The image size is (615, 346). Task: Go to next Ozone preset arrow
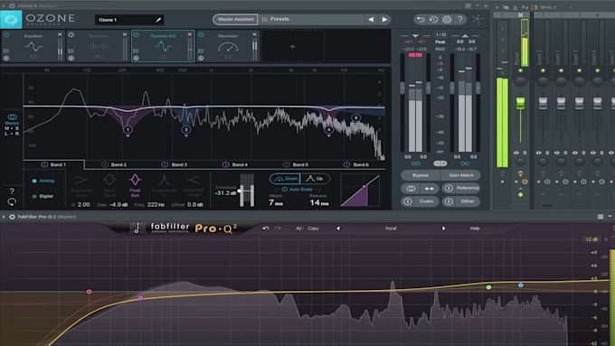pyautogui.click(x=384, y=19)
